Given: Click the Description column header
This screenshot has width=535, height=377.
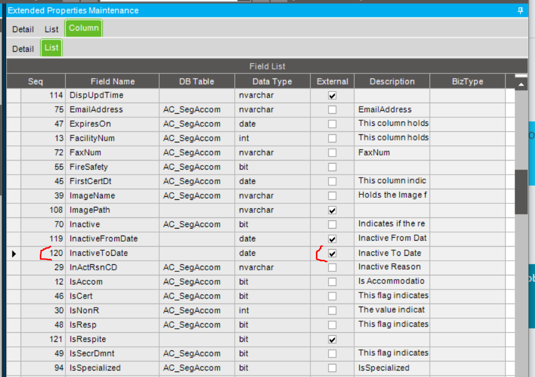Looking at the screenshot, I should (392, 82).
